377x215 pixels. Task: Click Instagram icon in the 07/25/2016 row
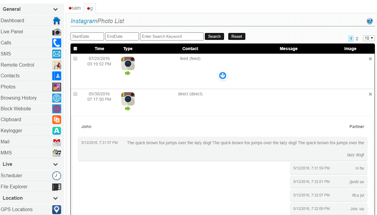[x=128, y=63]
